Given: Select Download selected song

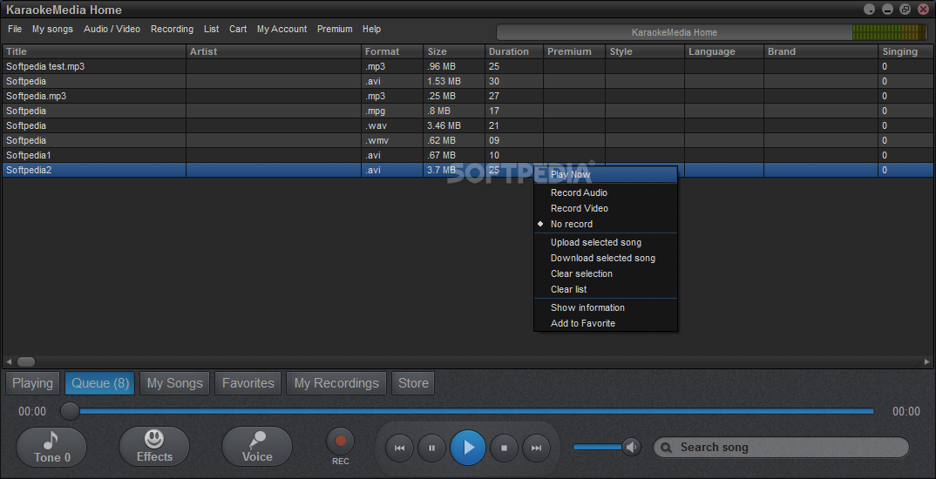Looking at the screenshot, I should [x=606, y=259].
